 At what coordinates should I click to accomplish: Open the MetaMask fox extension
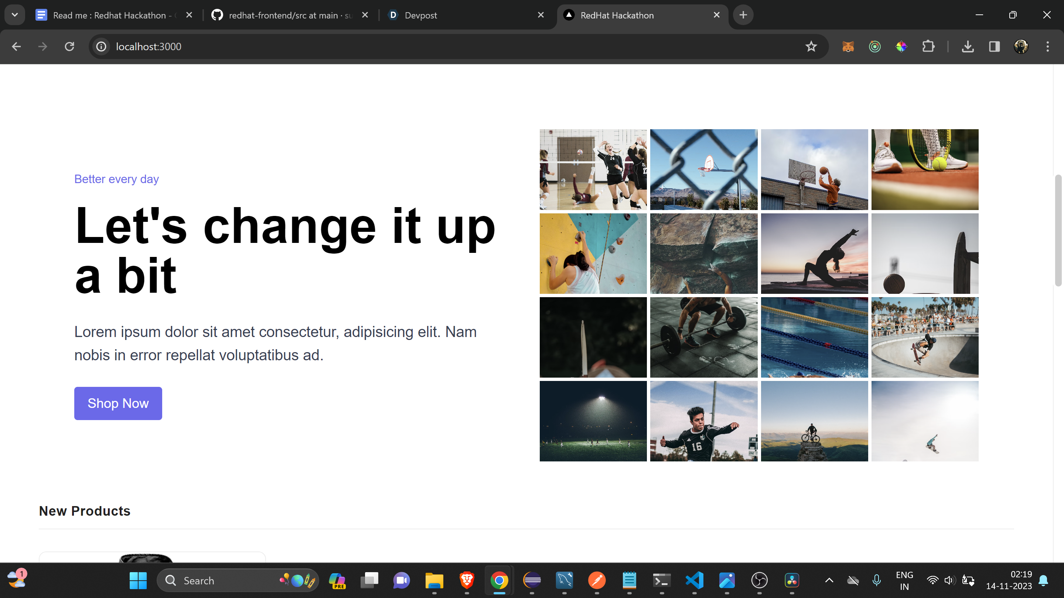point(848,47)
